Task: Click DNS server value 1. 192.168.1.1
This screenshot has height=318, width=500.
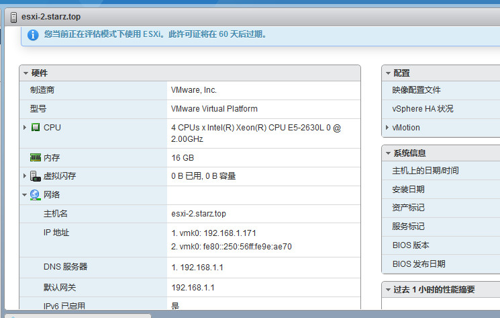Action: point(197,267)
